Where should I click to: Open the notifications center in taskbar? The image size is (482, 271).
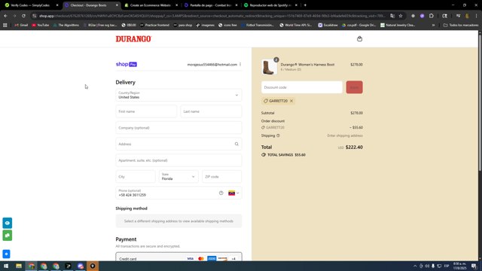(474, 266)
